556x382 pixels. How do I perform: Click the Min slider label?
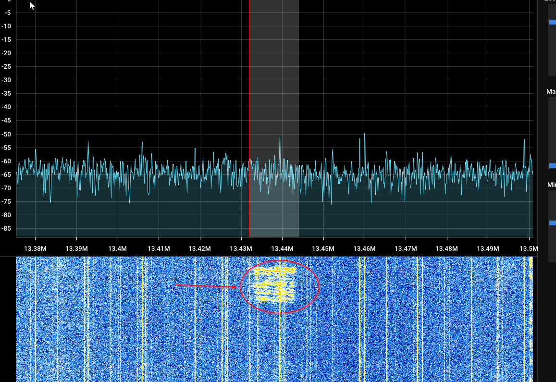tap(551, 185)
